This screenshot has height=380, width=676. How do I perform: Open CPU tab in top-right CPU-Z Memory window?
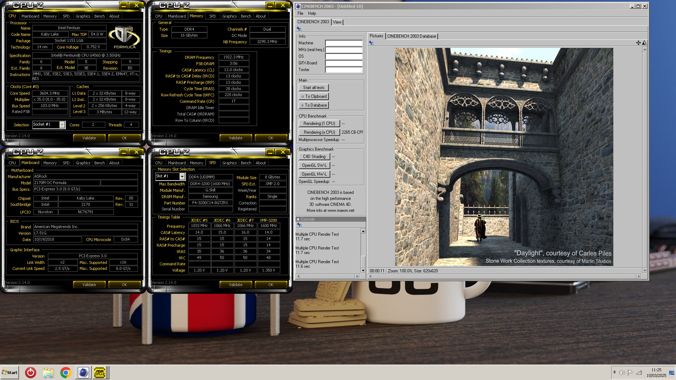158,16
